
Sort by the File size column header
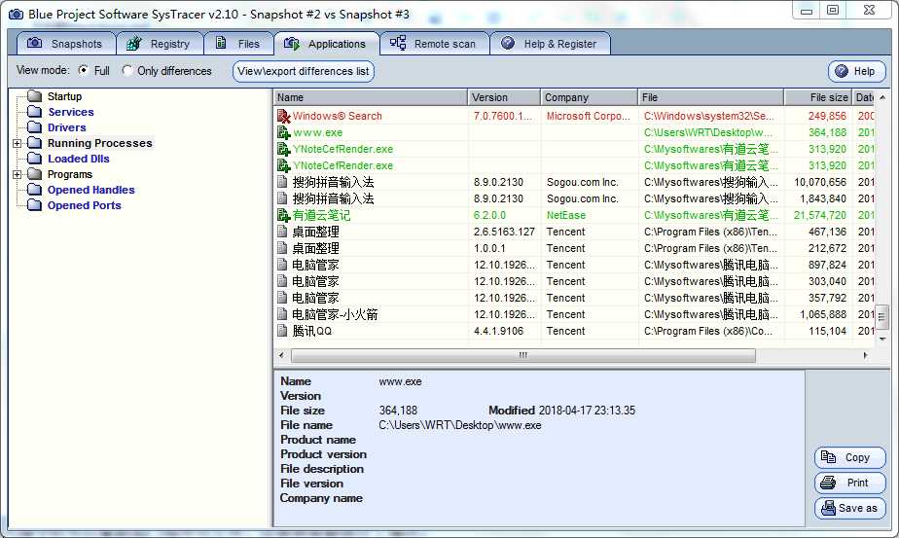818,97
